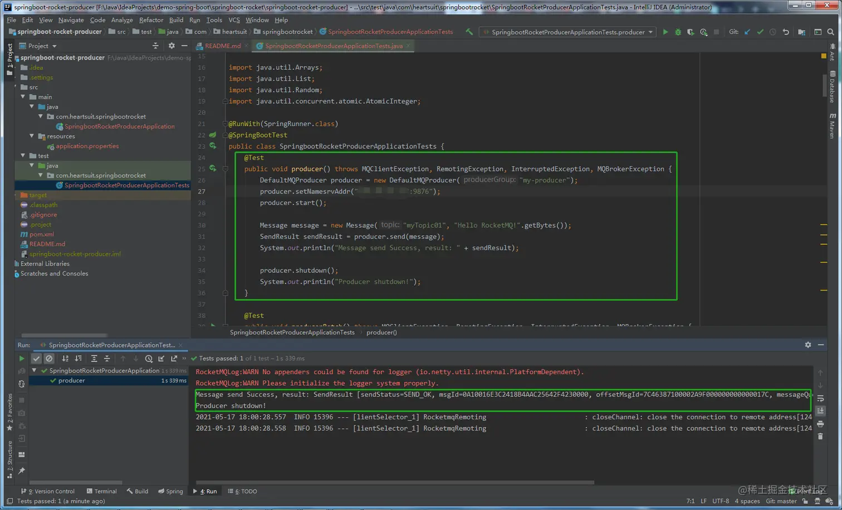This screenshot has width=842, height=510.
Task: Rerun tests with green play in Run panel
Action: (22, 359)
